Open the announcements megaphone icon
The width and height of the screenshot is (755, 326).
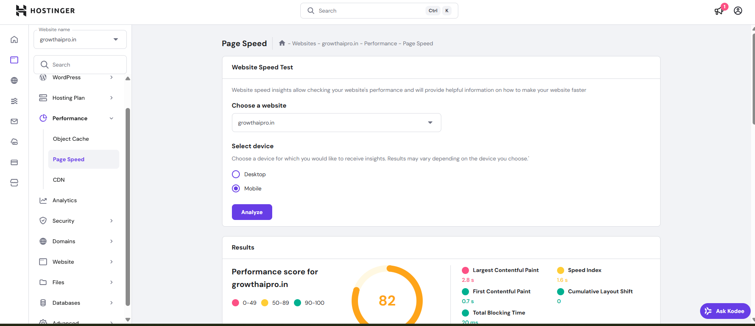(719, 11)
